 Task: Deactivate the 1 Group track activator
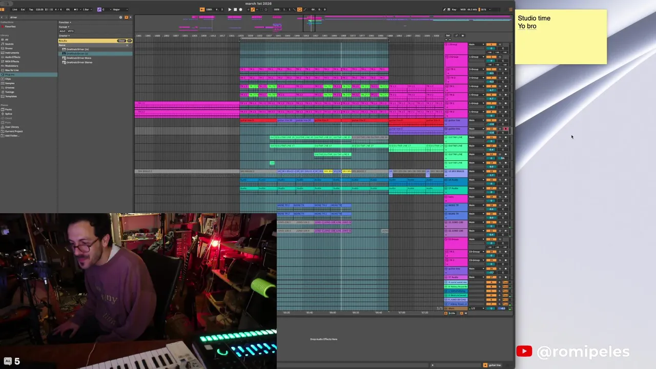tap(491, 45)
